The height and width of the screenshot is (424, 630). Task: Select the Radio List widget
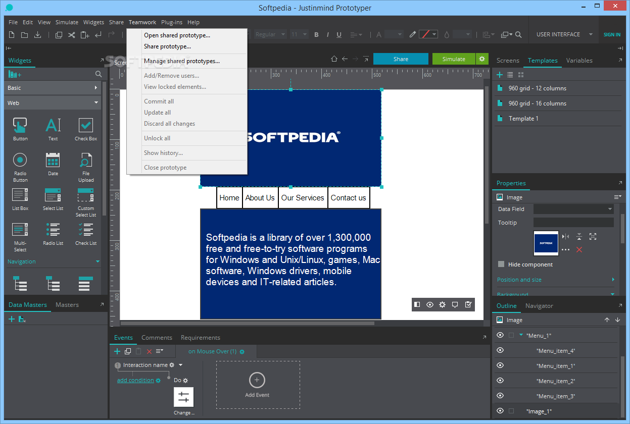[53, 234]
